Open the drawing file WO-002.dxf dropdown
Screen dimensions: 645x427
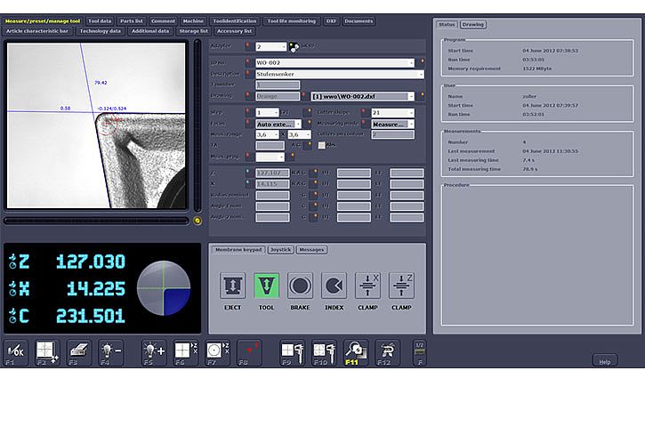point(362,96)
